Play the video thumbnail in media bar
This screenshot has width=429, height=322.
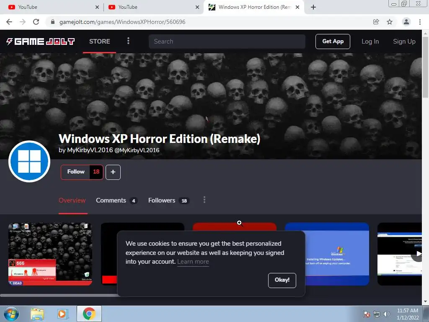399,254
